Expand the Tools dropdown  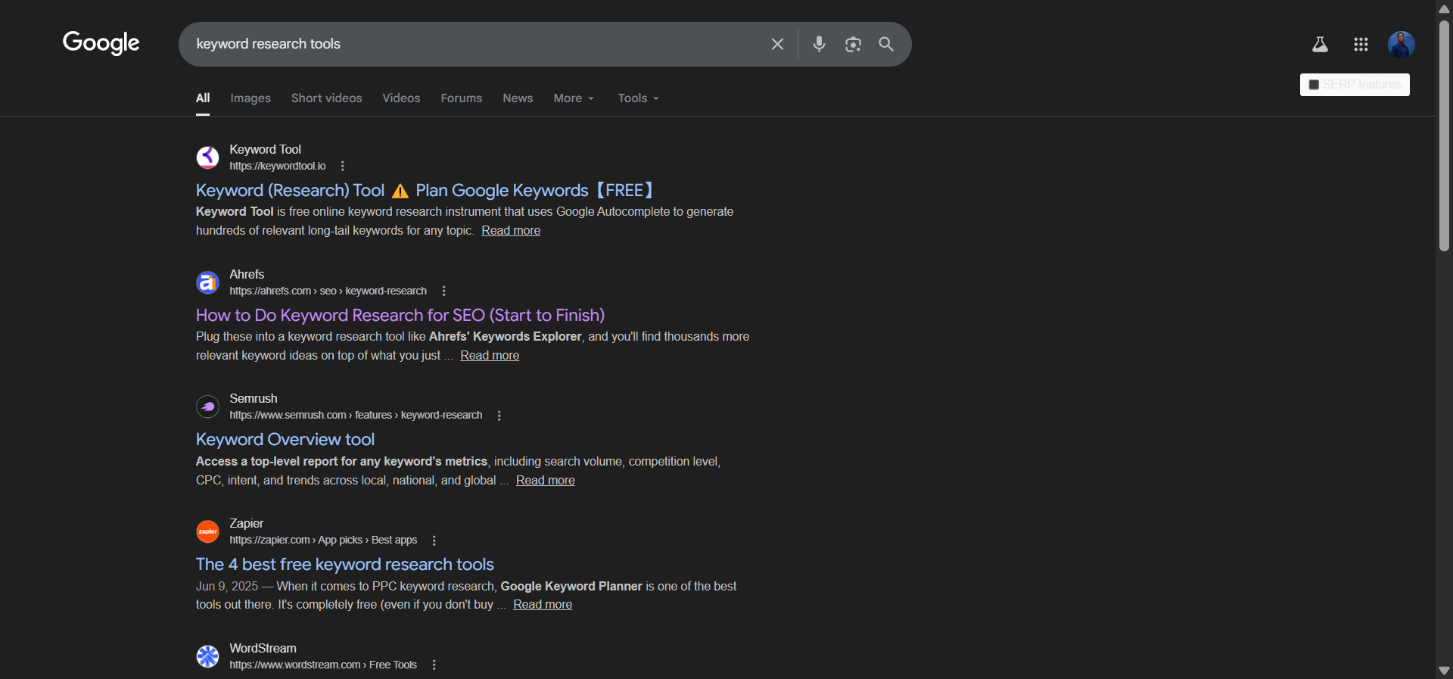tap(638, 98)
